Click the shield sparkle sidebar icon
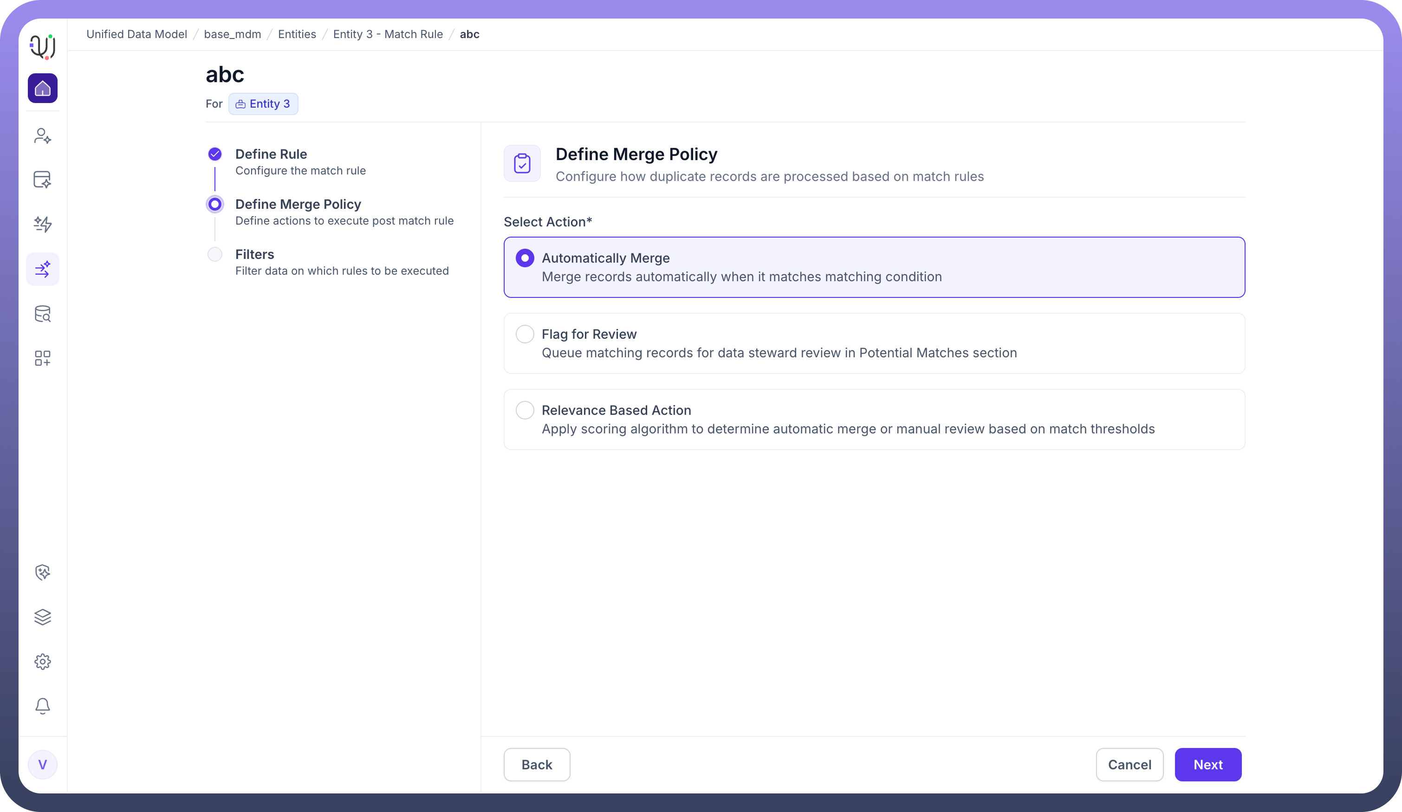Viewport: 1402px width, 812px height. pyautogui.click(x=43, y=572)
